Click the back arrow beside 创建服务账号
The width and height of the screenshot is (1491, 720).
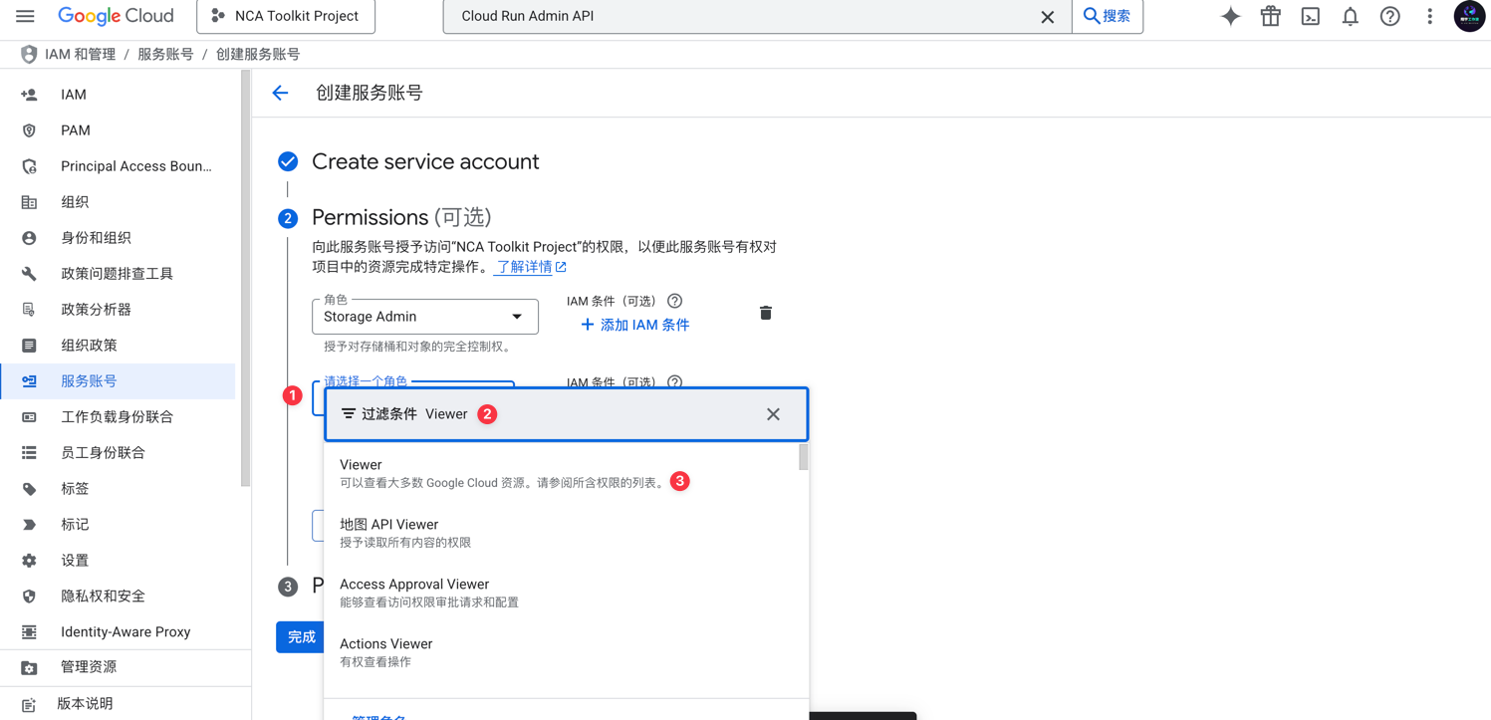pyautogui.click(x=280, y=93)
